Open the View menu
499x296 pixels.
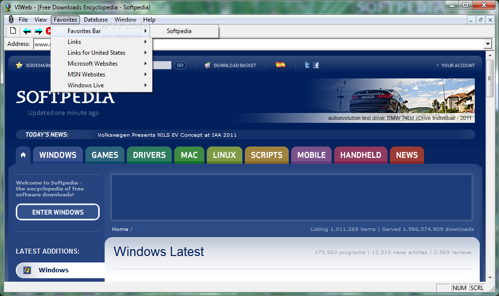tap(41, 19)
